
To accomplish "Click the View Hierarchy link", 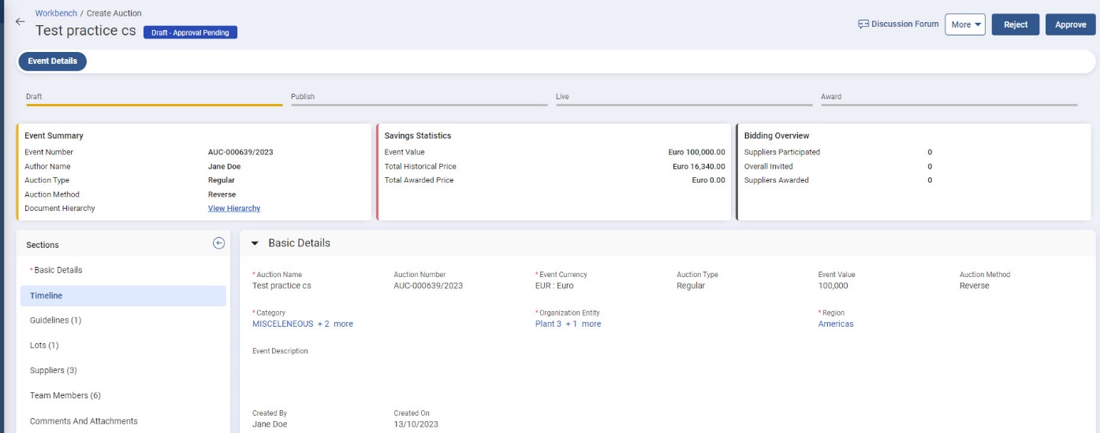I will [234, 209].
